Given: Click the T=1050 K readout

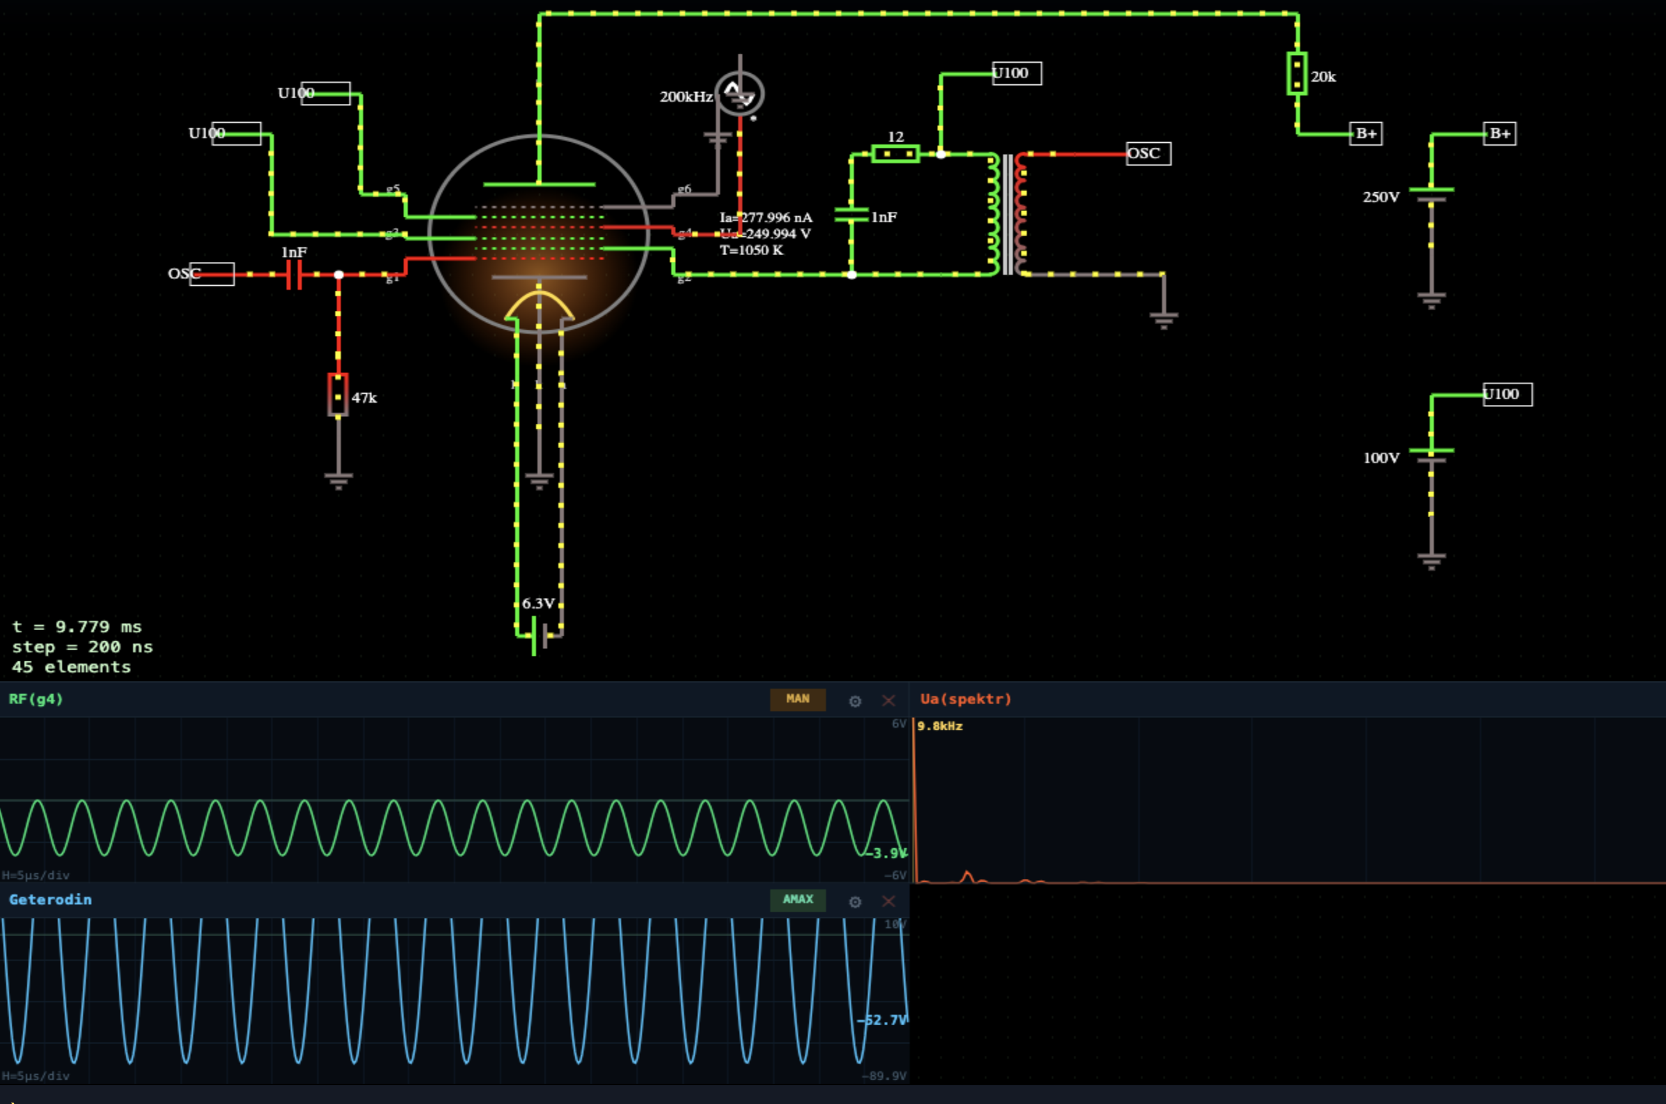Looking at the screenshot, I should (x=751, y=250).
